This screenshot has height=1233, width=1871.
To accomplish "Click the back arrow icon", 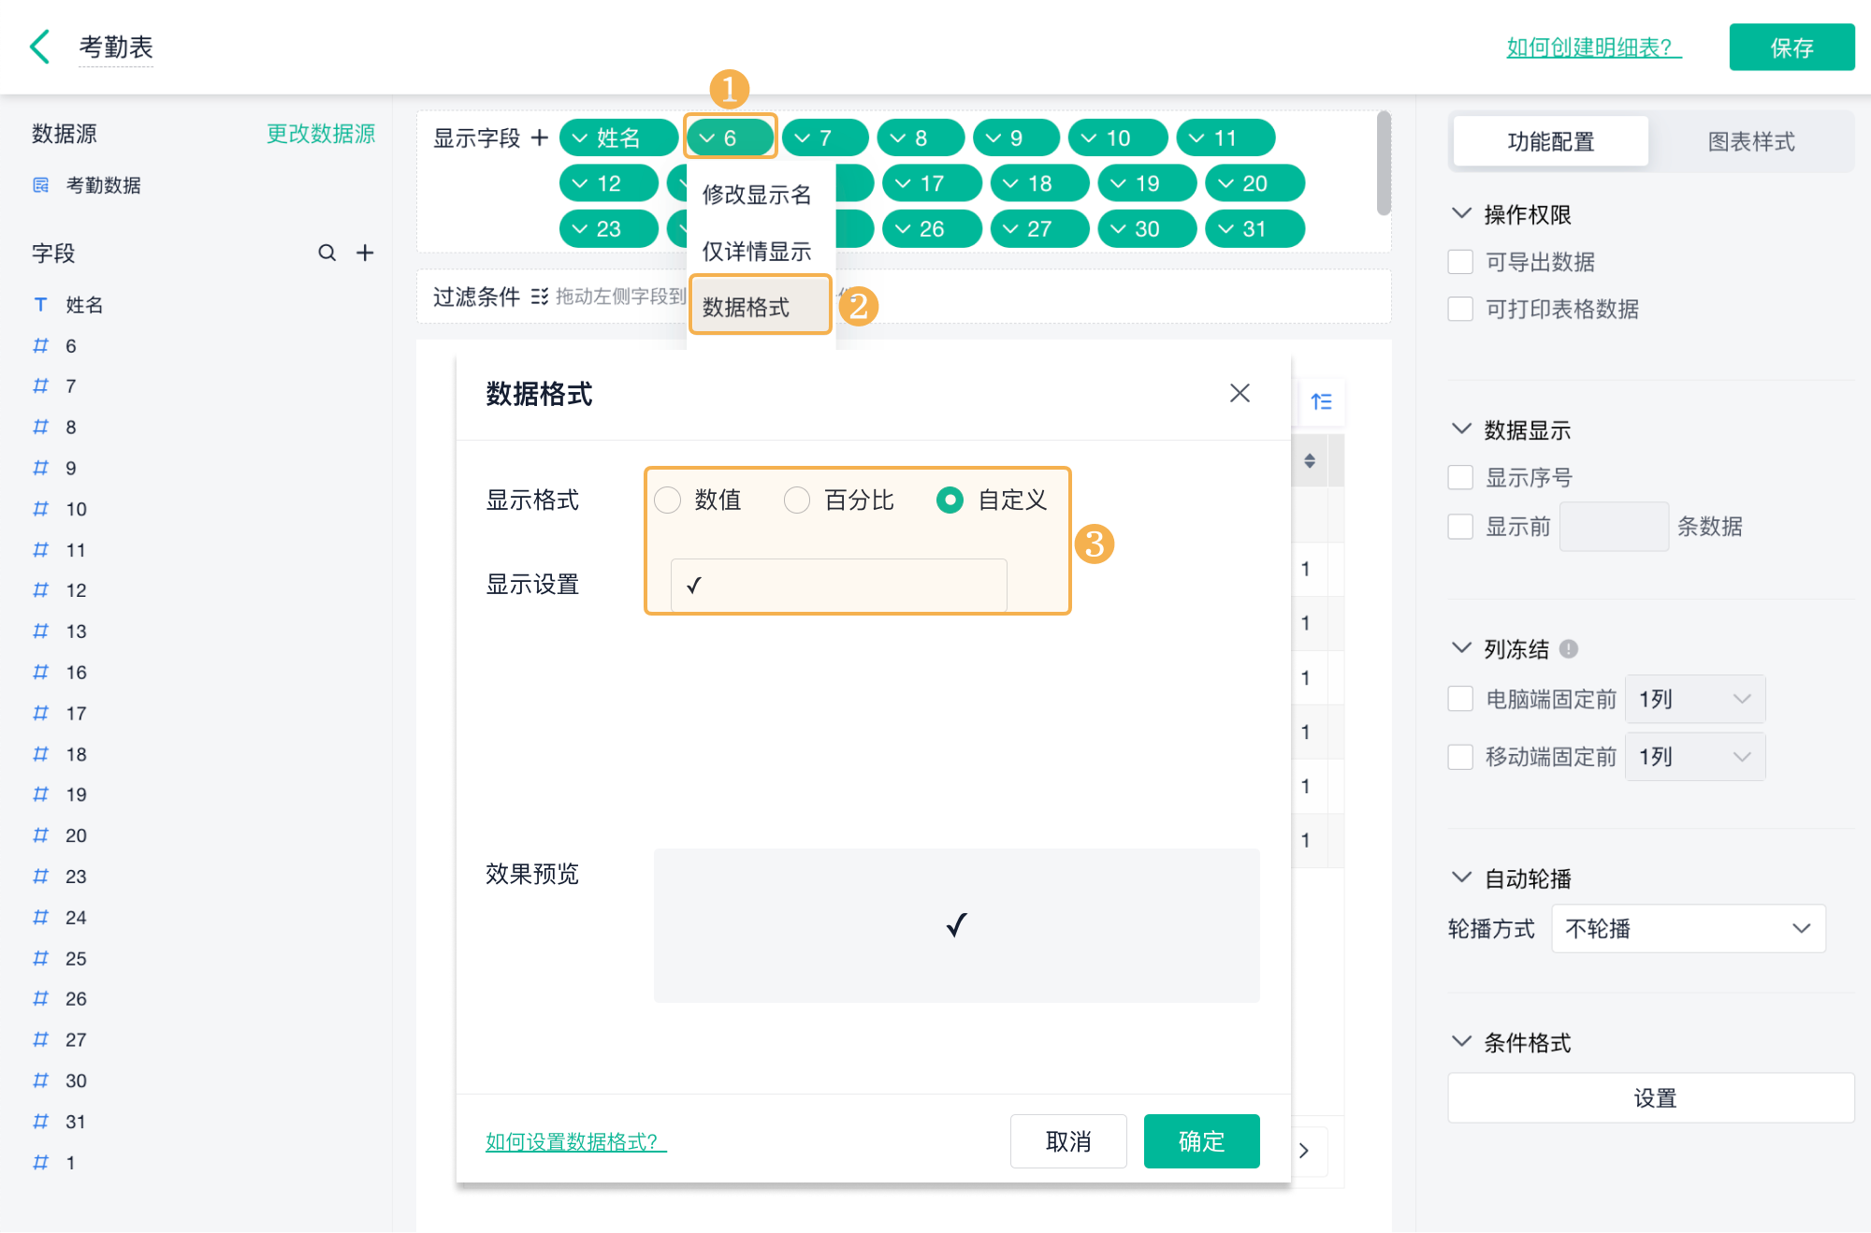I will point(39,46).
